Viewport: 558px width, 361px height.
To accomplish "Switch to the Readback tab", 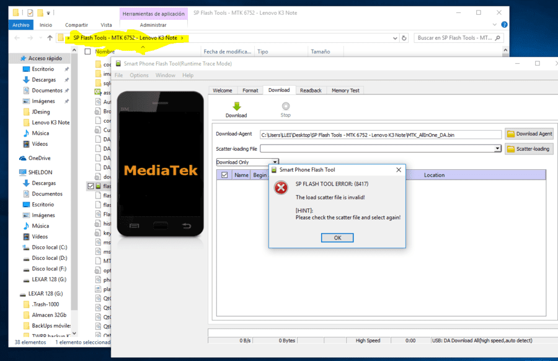I will [311, 91].
